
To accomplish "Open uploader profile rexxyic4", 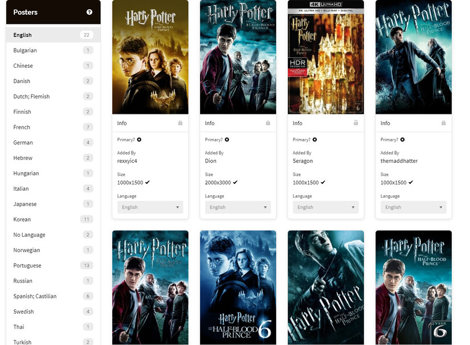I will click(x=127, y=161).
